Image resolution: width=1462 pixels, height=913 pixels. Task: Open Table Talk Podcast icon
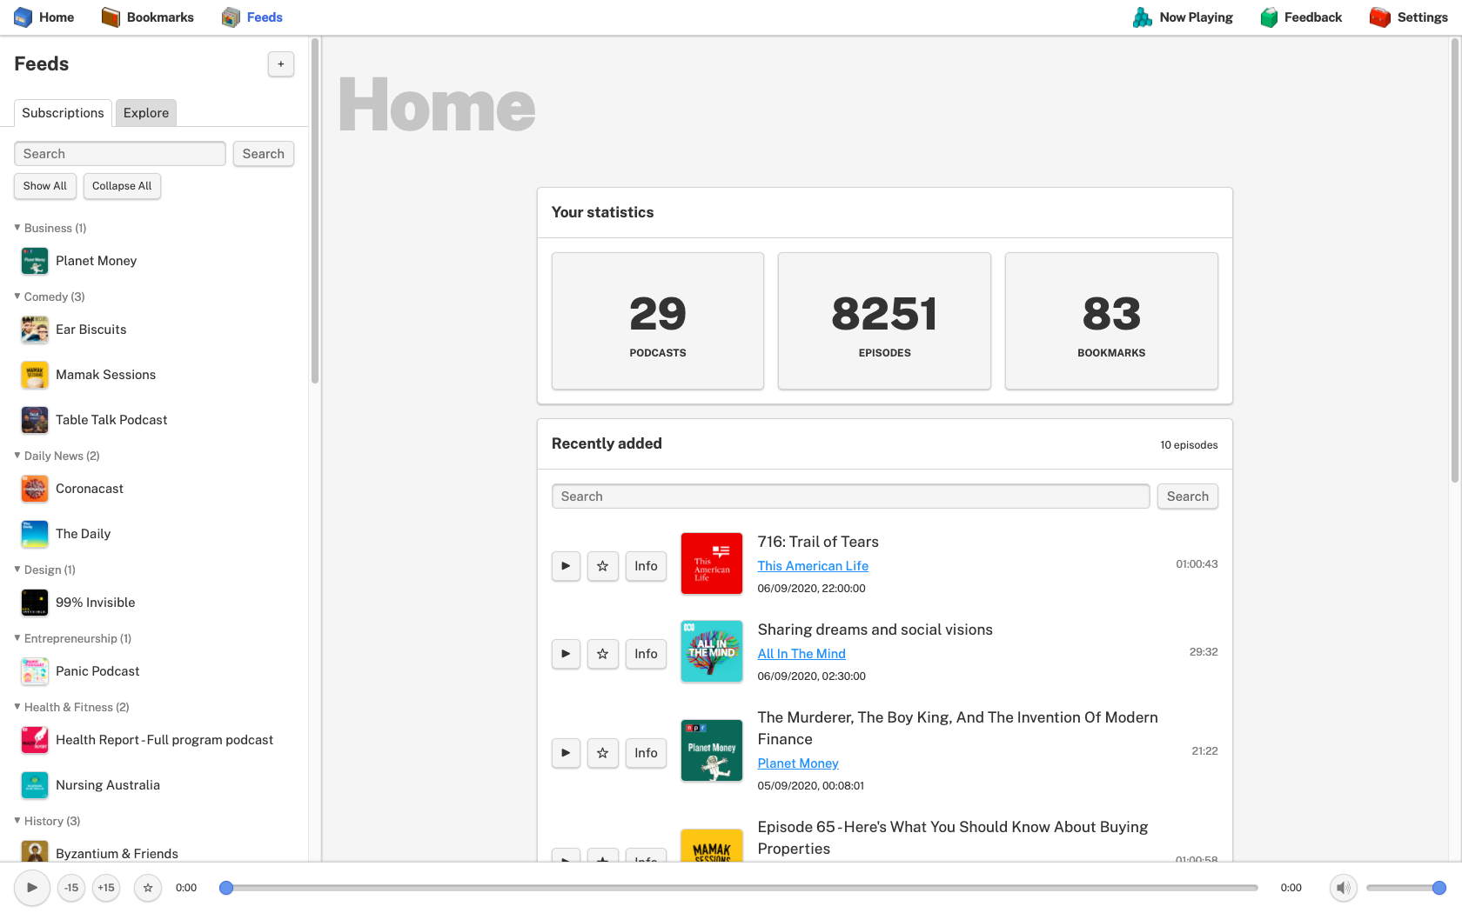click(x=35, y=420)
